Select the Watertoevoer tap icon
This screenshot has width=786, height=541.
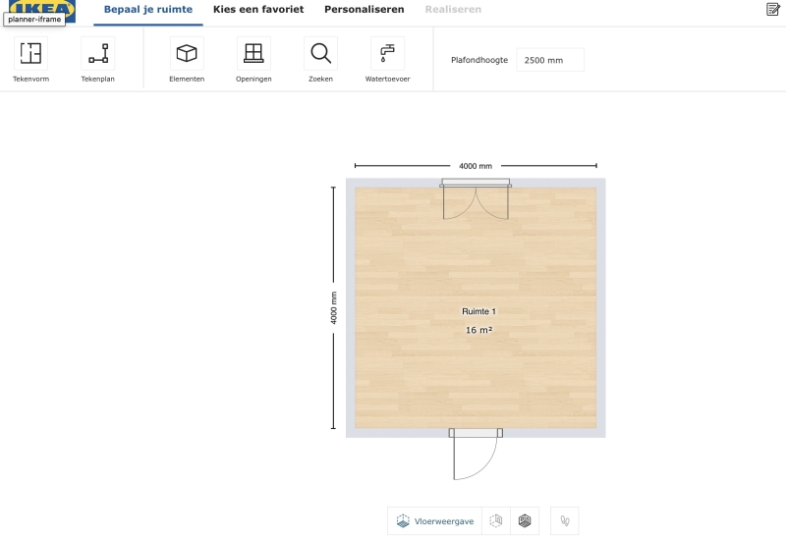[x=387, y=54]
